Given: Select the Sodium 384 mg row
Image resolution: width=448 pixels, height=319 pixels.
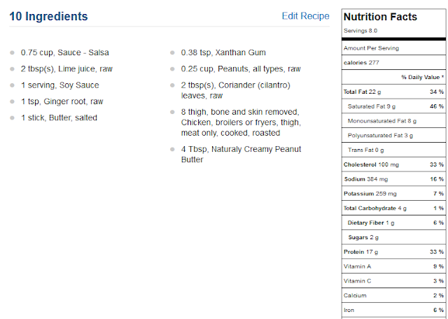Looking at the screenshot, I should pyautogui.click(x=393, y=179).
